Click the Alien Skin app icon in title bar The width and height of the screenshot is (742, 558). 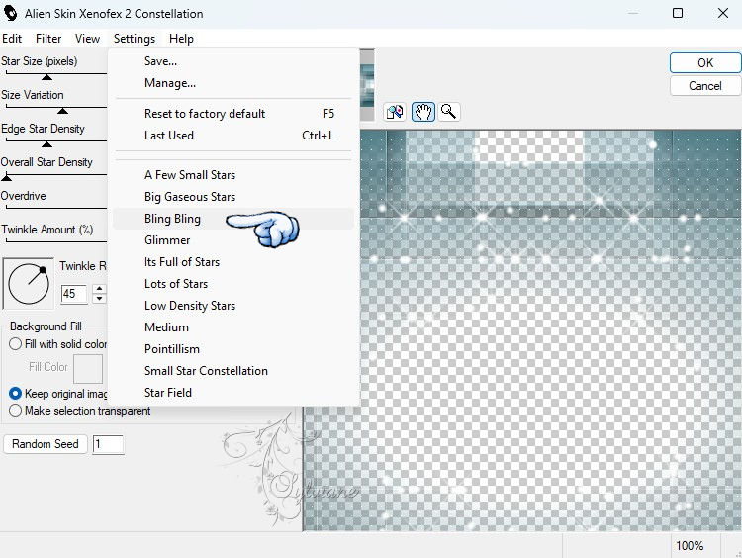point(11,13)
